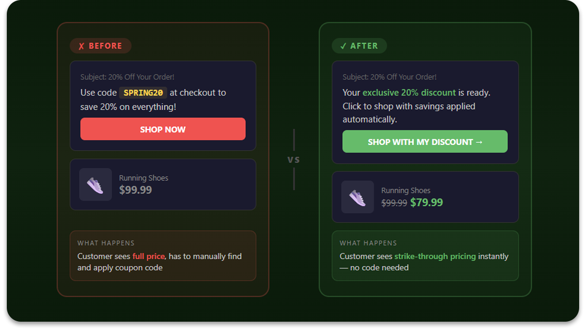
Task: Collapse the Running Shoes product card
Action: (163, 185)
